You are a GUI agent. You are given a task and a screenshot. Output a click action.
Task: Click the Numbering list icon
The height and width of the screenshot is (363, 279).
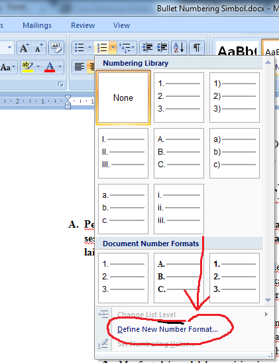tap(101, 48)
